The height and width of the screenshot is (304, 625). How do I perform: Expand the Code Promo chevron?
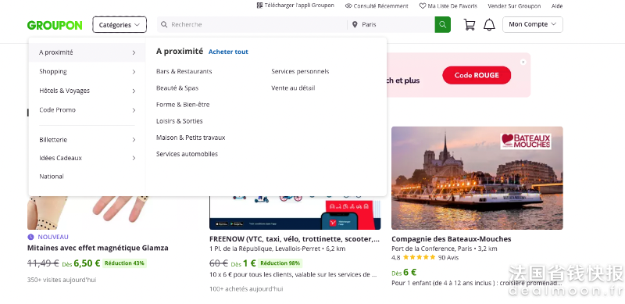(x=134, y=110)
